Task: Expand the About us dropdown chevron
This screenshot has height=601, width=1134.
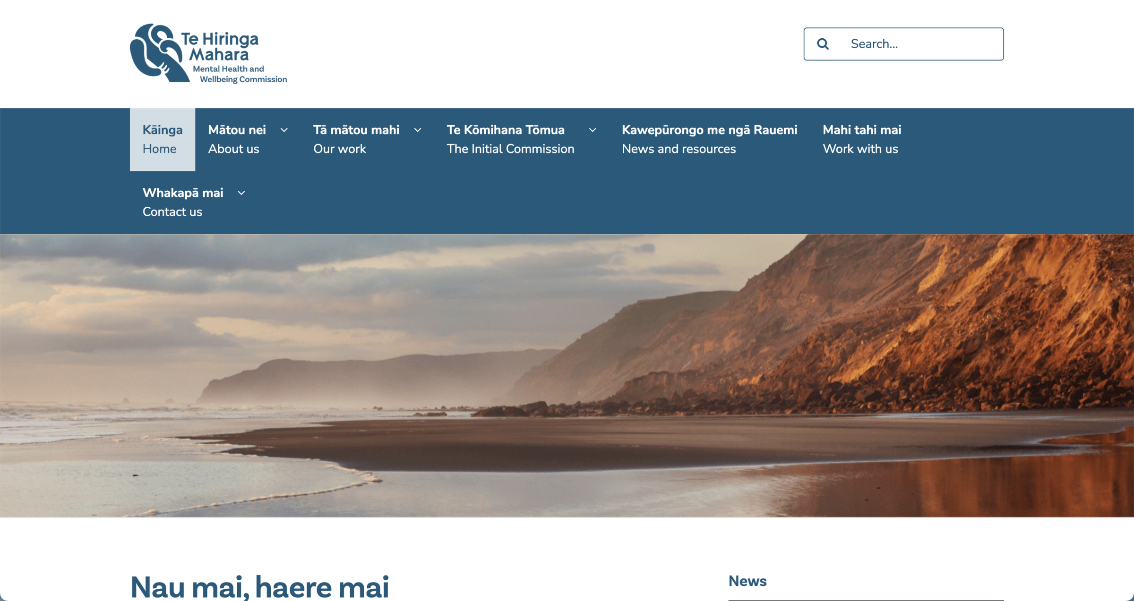Action: click(284, 130)
